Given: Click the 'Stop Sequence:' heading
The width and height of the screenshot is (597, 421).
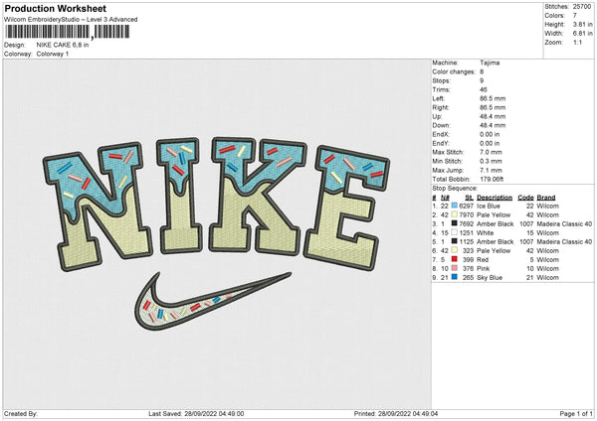Looking at the screenshot, I should tap(455, 188).
